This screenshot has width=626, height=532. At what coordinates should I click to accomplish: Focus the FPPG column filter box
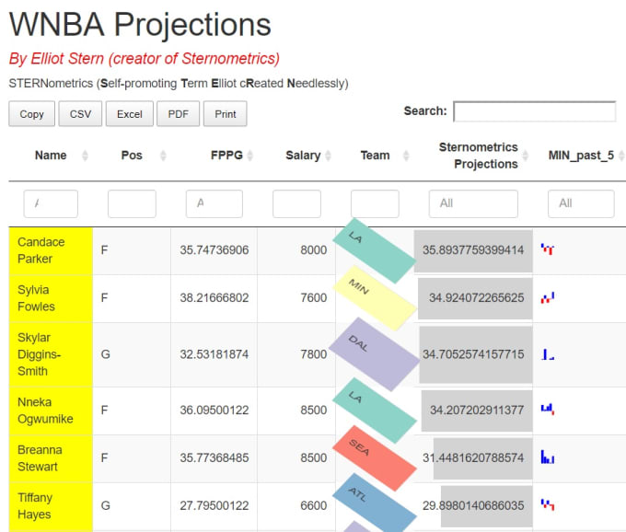point(214,204)
